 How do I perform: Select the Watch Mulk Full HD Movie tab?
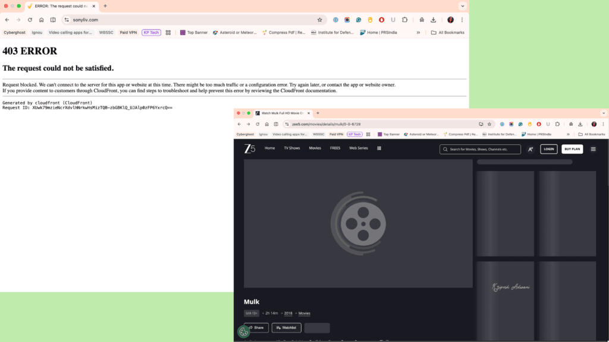282,113
